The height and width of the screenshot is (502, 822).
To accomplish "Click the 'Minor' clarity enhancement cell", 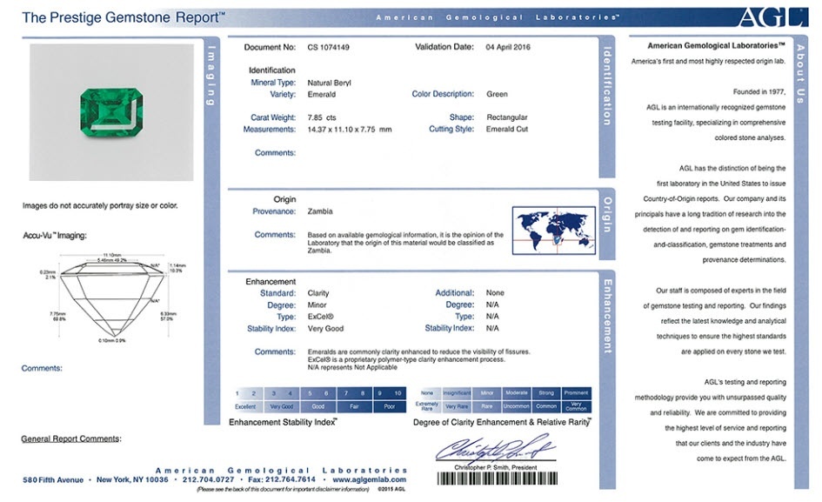I will (486, 393).
